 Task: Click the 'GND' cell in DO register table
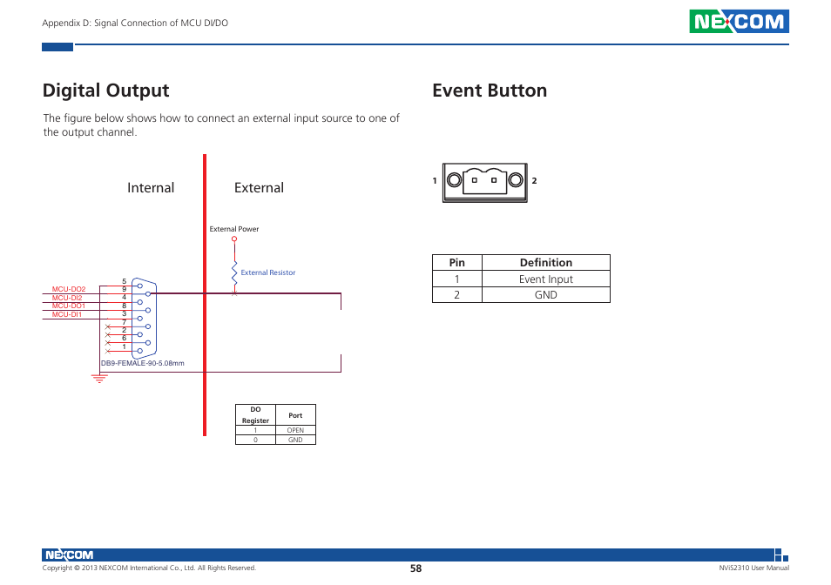click(x=295, y=440)
